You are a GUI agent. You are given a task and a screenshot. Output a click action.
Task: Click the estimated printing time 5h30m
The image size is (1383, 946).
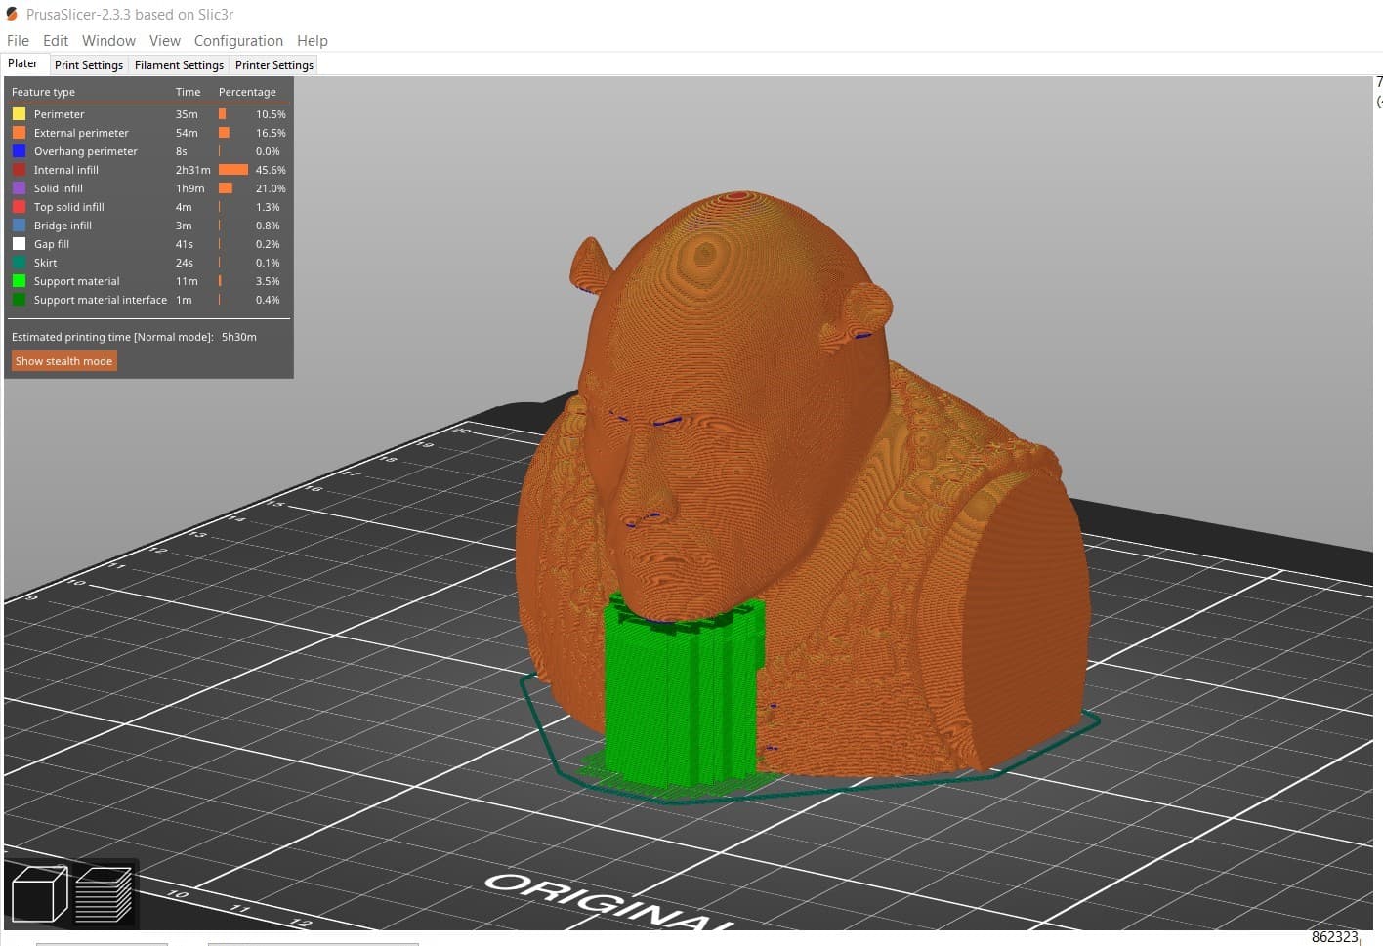click(239, 337)
